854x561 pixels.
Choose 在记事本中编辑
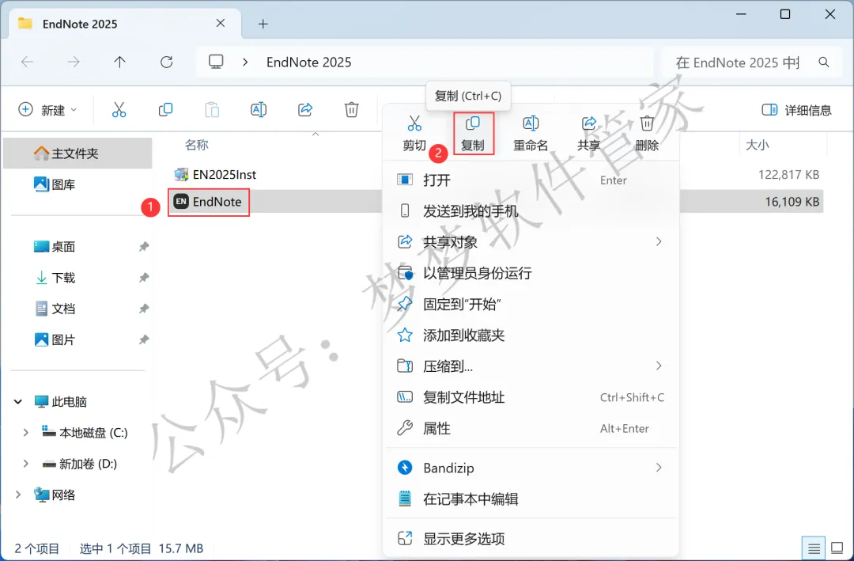tap(531, 498)
